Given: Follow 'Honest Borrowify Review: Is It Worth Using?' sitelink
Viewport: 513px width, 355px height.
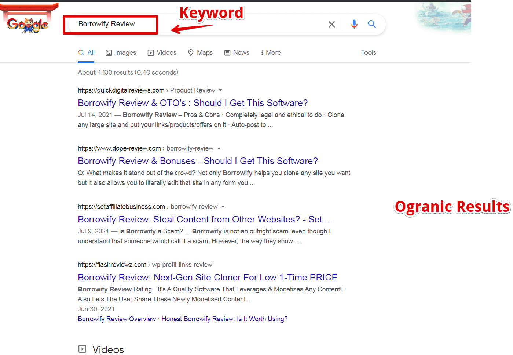Looking at the screenshot, I should pos(225,319).
